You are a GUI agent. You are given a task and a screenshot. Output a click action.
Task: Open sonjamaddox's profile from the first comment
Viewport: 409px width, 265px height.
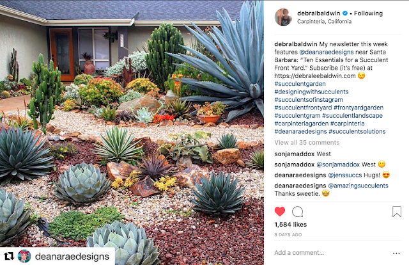pyautogui.click(x=294, y=154)
